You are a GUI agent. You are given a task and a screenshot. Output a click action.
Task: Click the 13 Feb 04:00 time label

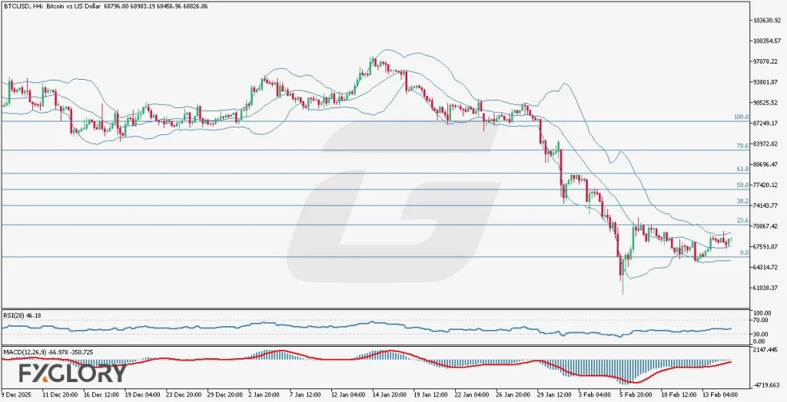(719, 395)
